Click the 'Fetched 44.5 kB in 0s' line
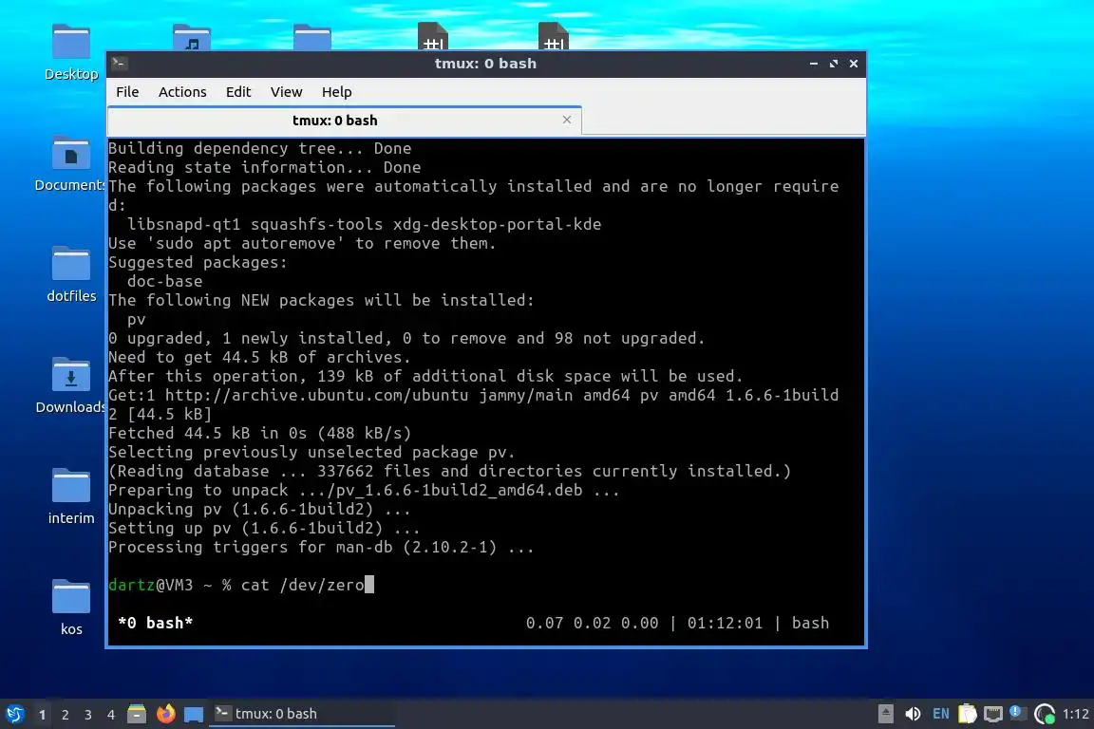 [x=259, y=433]
